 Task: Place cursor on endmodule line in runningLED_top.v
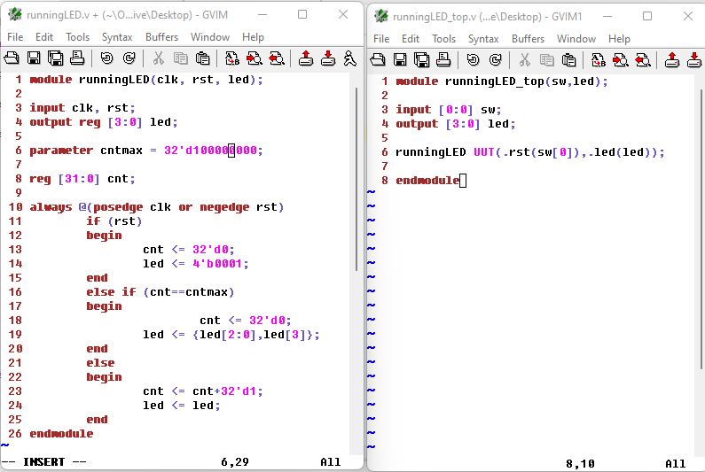427,181
